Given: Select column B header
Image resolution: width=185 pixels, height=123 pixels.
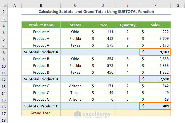Looking at the screenshot, I should coord(41,5).
